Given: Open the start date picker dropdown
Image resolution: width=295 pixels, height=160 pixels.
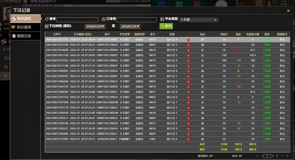Looking at the screenshot, I should (x=94, y=26).
